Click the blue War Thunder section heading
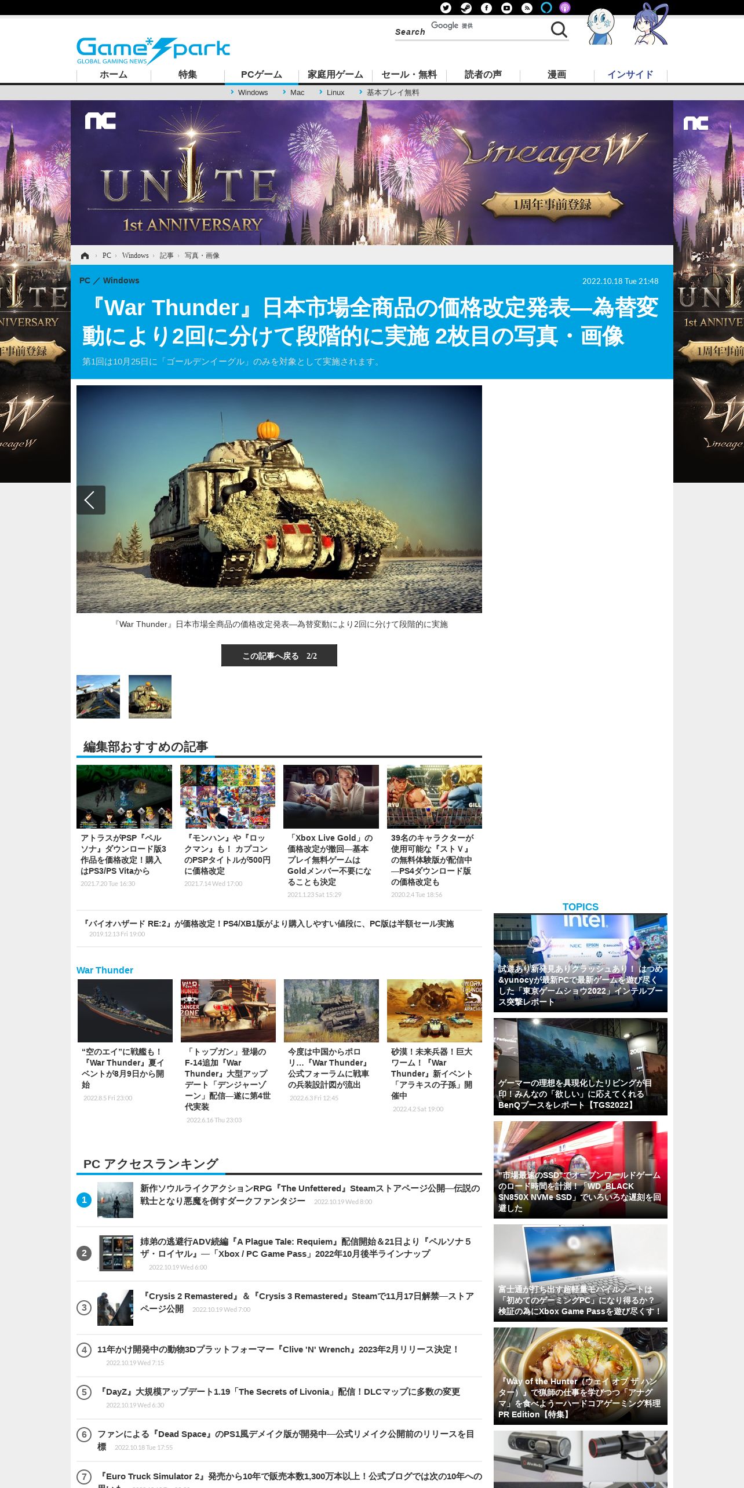 pyautogui.click(x=105, y=970)
